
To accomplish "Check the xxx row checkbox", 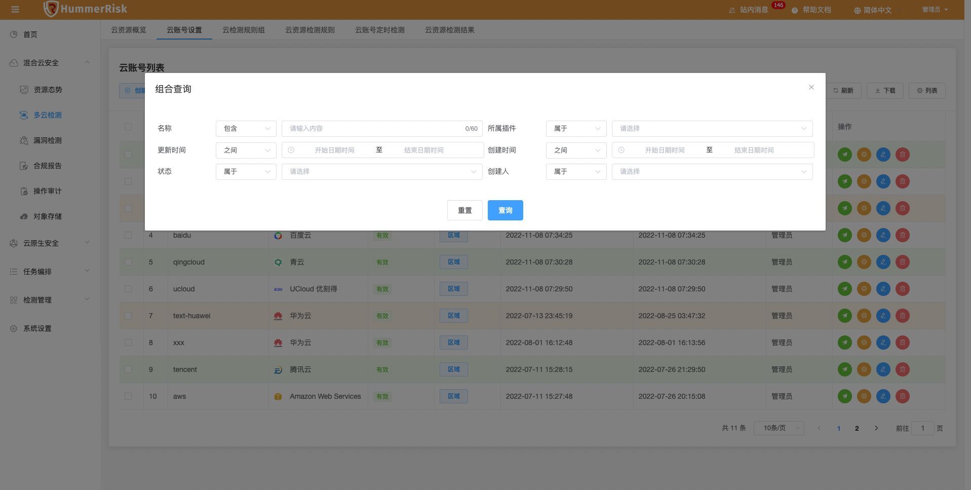I will click(x=128, y=343).
